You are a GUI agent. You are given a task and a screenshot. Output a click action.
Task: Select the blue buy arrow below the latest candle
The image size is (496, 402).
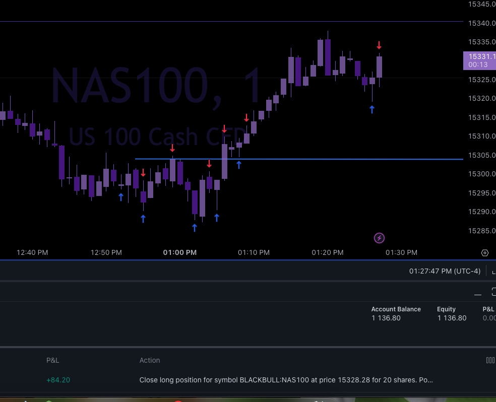click(x=371, y=109)
